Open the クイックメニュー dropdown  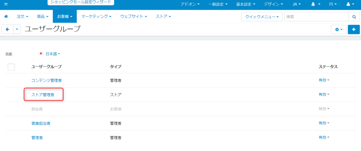coord(262,17)
